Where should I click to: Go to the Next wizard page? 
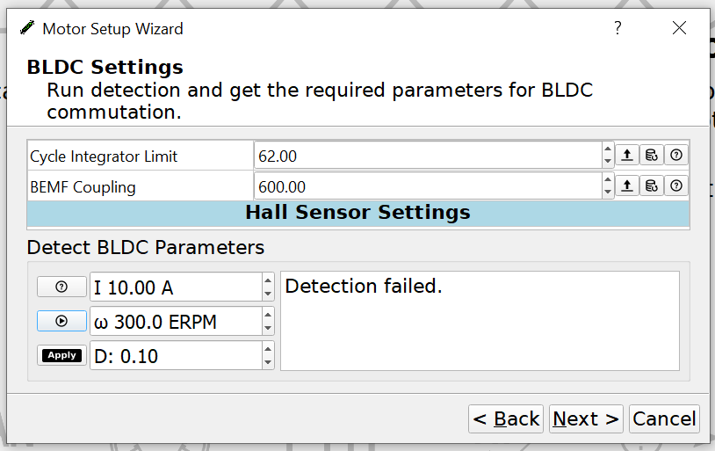coord(586,419)
